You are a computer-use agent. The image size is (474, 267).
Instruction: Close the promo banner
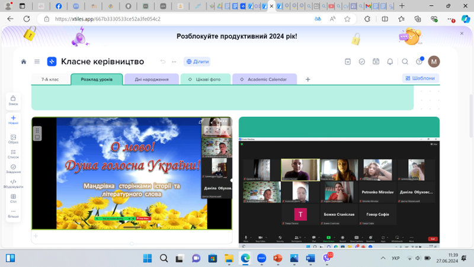tap(462, 33)
